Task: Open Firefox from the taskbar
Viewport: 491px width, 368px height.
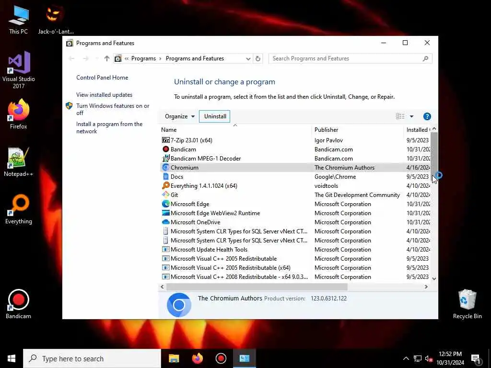Action: click(197, 358)
